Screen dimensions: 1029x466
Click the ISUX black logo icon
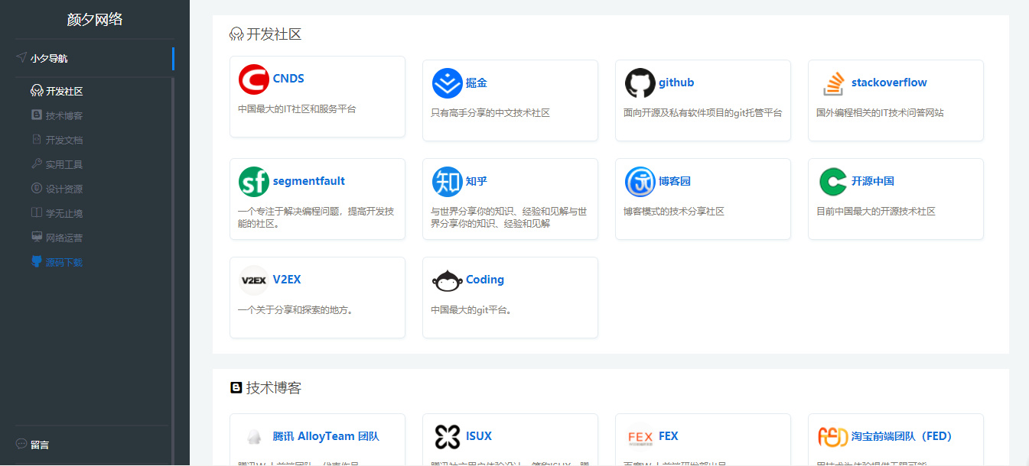447,437
